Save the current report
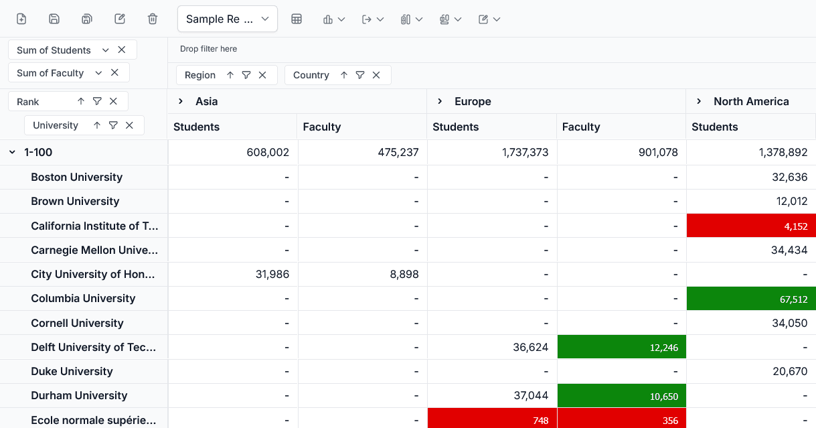This screenshot has height=428, width=816. [54, 19]
